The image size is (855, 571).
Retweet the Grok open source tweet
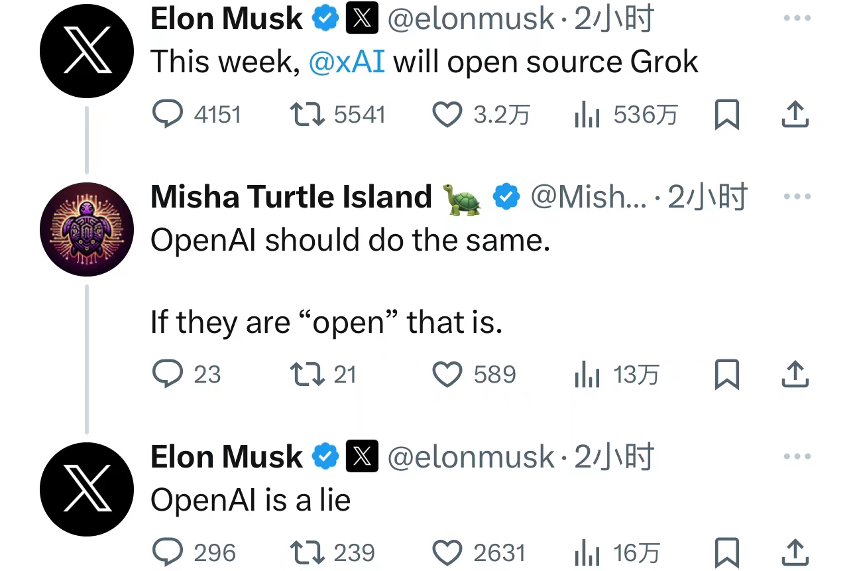click(x=308, y=115)
